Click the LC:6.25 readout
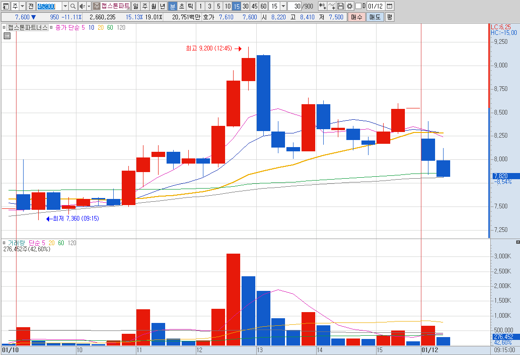 [501, 27]
